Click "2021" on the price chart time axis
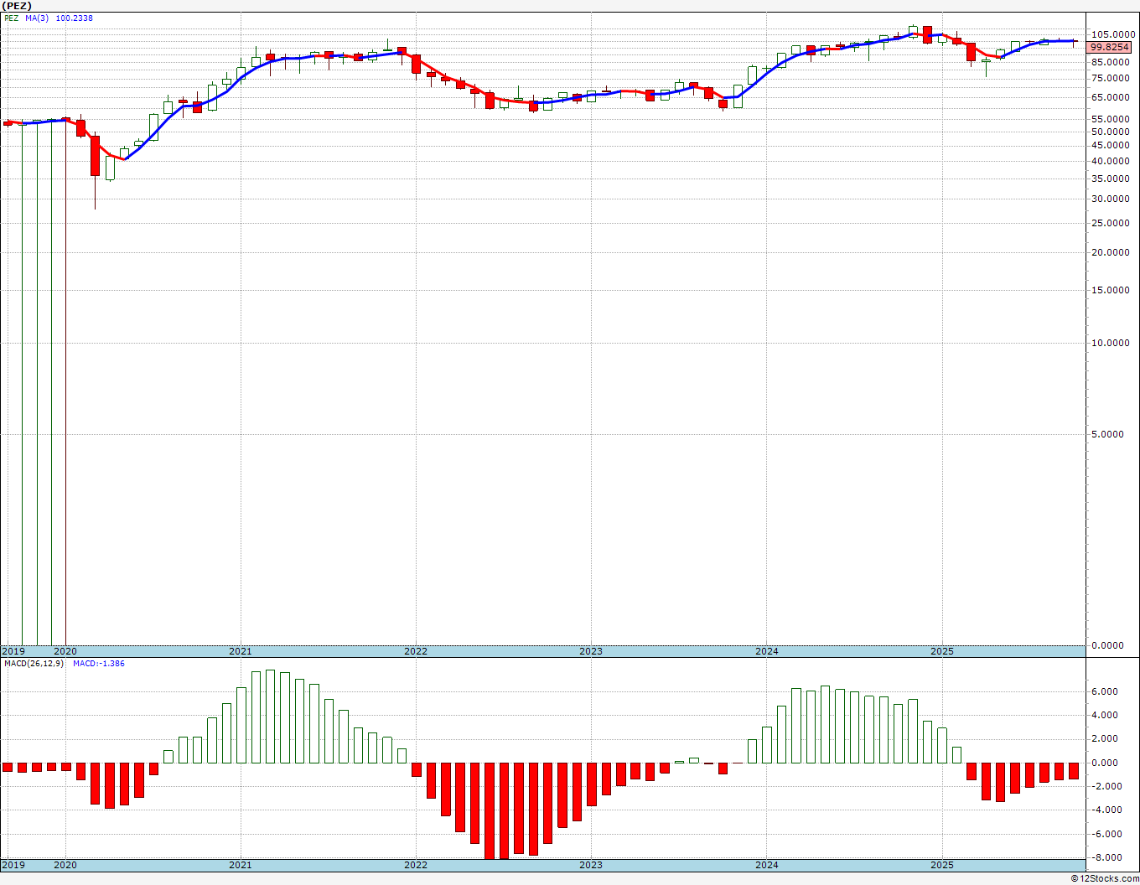The height and width of the screenshot is (885, 1140). point(240,651)
